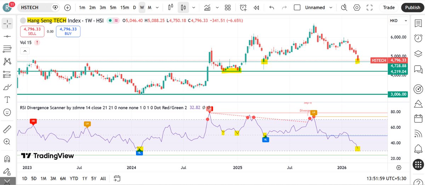The width and height of the screenshot is (425, 185).
Task: Select the trend line drawing tool
Action: coord(7,36)
